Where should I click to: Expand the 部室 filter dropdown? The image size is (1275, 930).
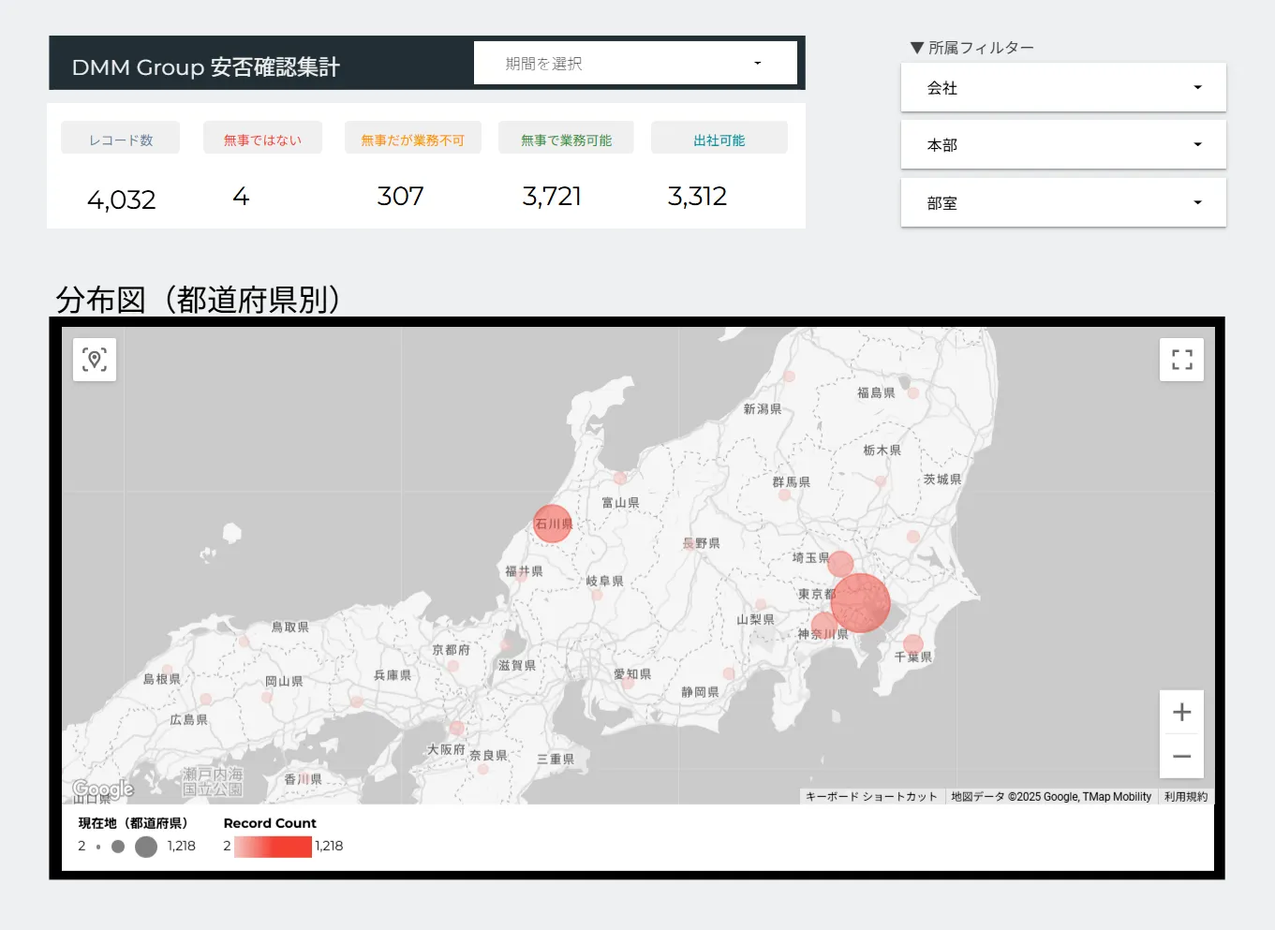pos(1063,203)
